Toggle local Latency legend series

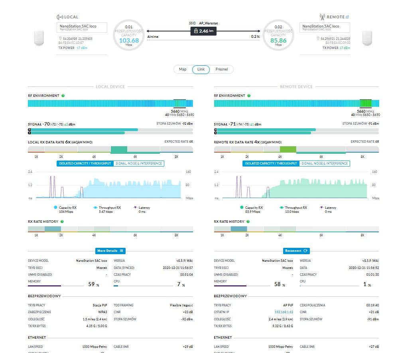point(142,210)
